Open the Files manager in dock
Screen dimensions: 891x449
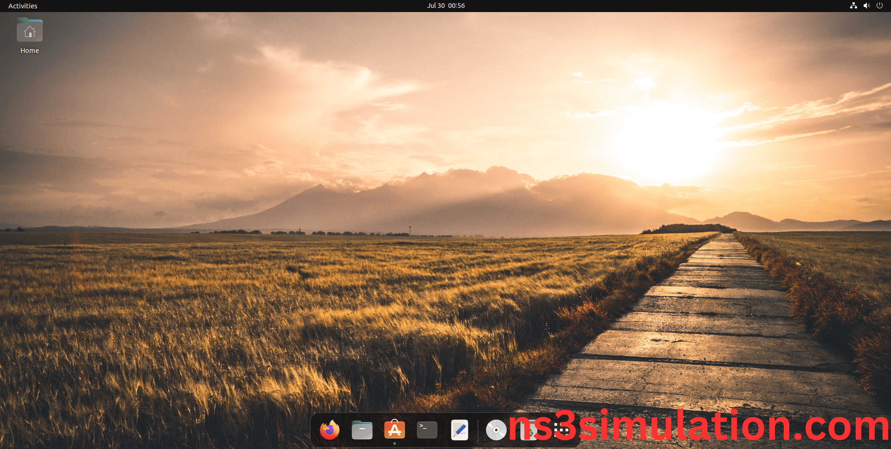(x=362, y=430)
